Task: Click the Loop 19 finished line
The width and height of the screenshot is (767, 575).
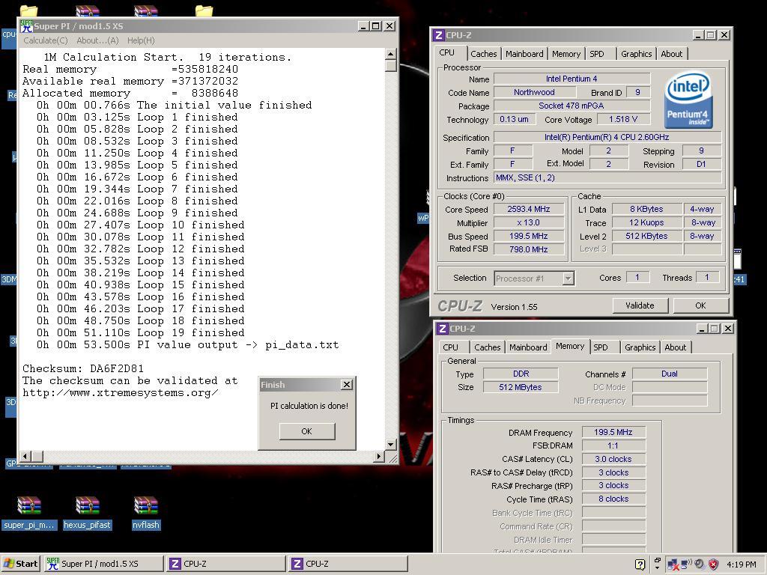Action: pyautogui.click(x=140, y=332)
